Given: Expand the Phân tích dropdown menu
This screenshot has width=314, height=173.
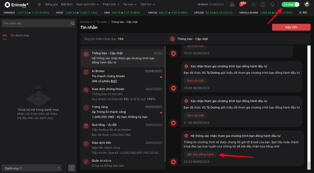Looking at the screenshot, I should (111, 4).
